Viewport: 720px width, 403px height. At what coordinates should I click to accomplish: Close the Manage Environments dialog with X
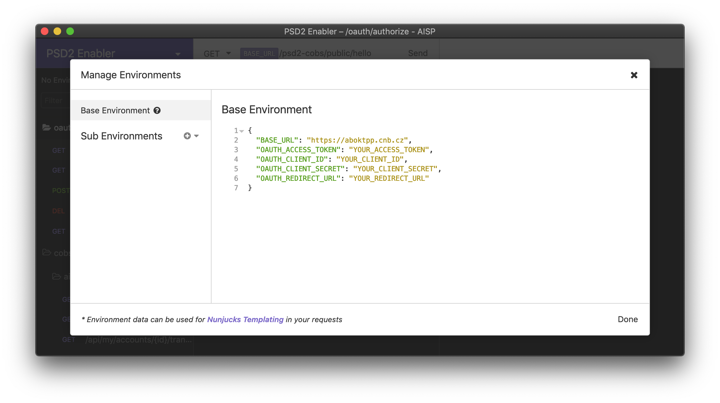634,75
